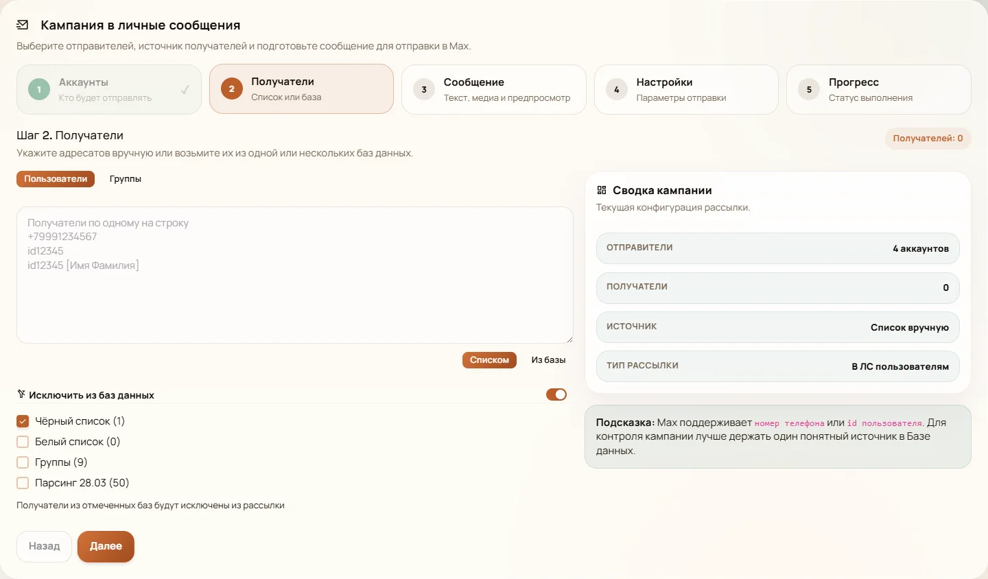The image size is (988, 579).
Task: Click the grid icon next to Сводка кампании
Action: (602, 190)
